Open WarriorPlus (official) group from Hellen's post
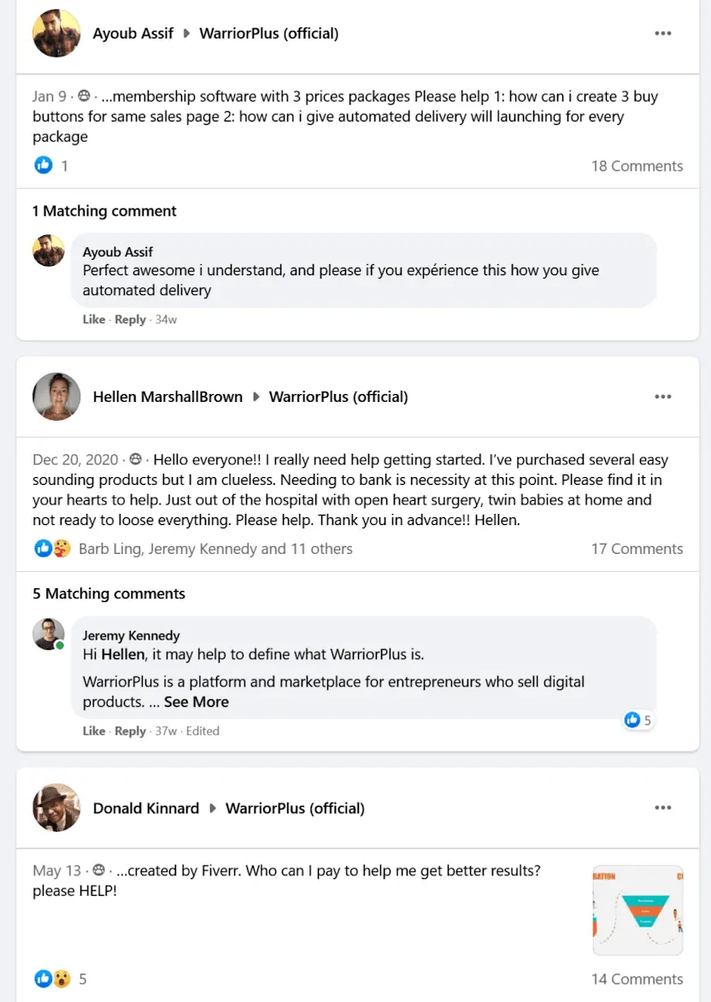Screen dimensions: 711x1002 (338, 397)
